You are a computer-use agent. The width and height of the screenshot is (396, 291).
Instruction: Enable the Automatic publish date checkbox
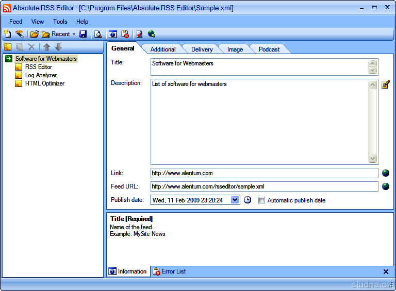[261, 200]
